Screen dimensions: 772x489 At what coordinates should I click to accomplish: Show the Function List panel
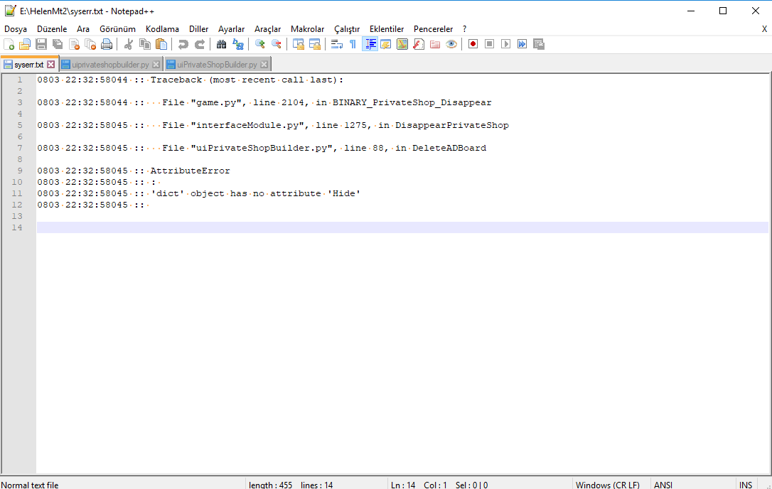coord(419,44)
